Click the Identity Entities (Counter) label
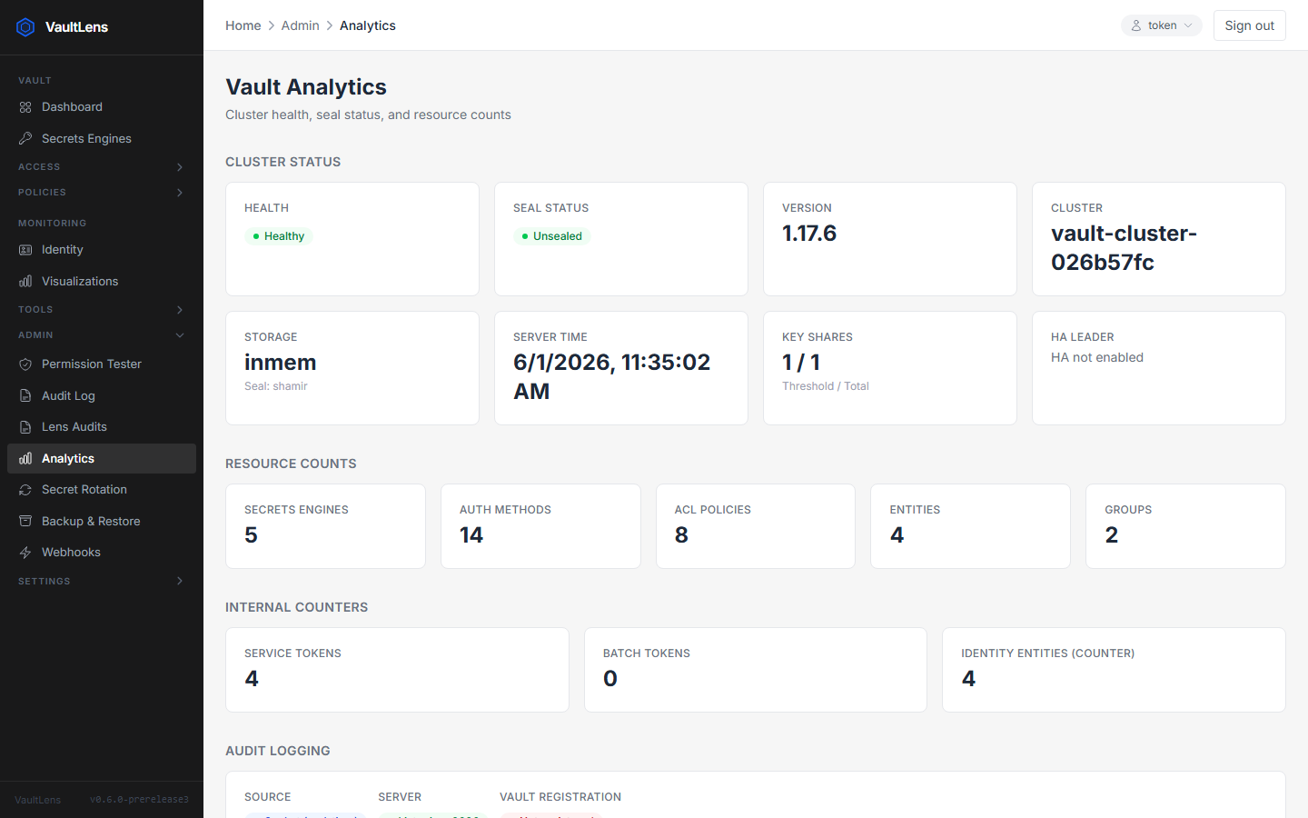 (1048, 653)
